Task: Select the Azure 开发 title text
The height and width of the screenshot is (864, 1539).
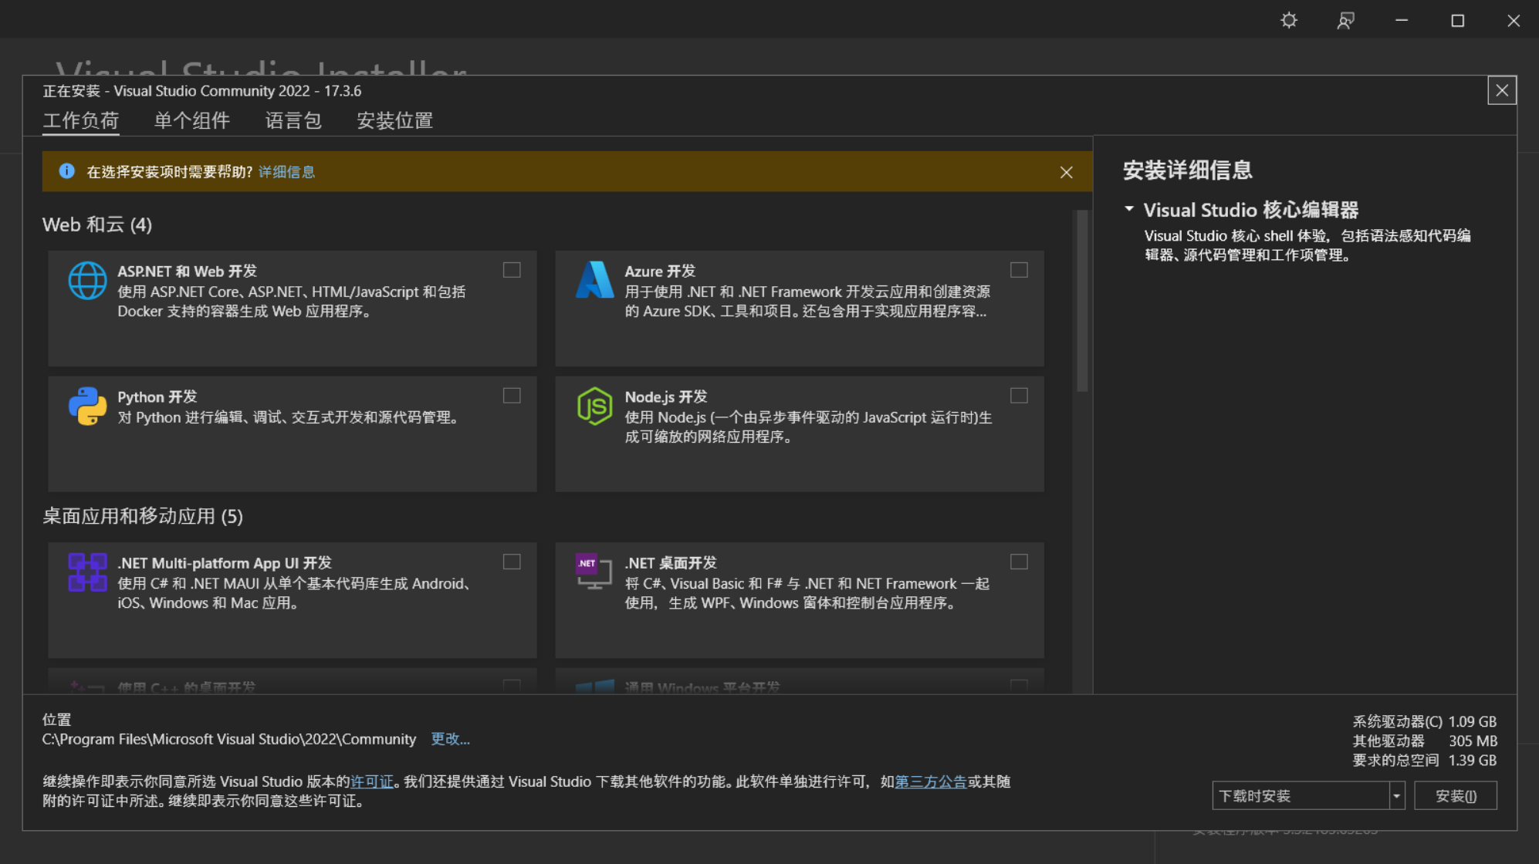Action: click(660, 271)
